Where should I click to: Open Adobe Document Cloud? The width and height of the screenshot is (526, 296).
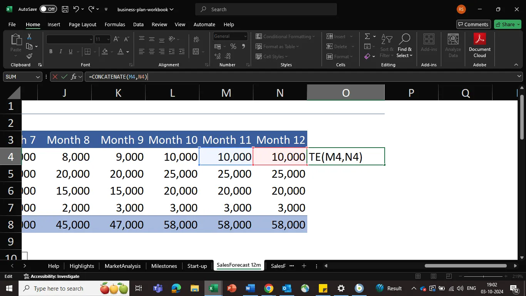480,45
